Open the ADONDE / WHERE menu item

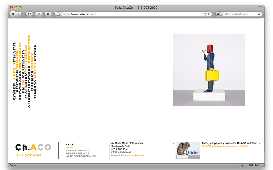[17, 71]
